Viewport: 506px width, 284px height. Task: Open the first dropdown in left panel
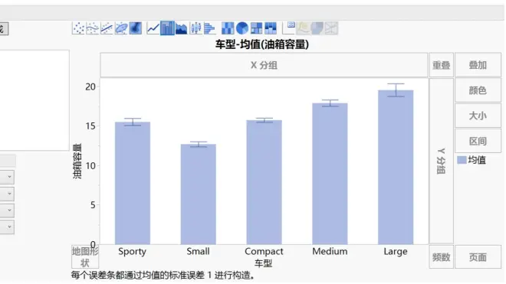click(7, 177)
